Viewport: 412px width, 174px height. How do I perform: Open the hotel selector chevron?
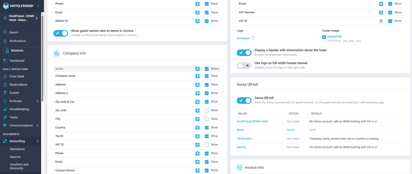tap(37, 18)
